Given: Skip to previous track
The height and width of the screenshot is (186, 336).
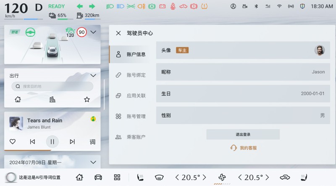Looking at the screenshot, I should [x=32, y=141].
